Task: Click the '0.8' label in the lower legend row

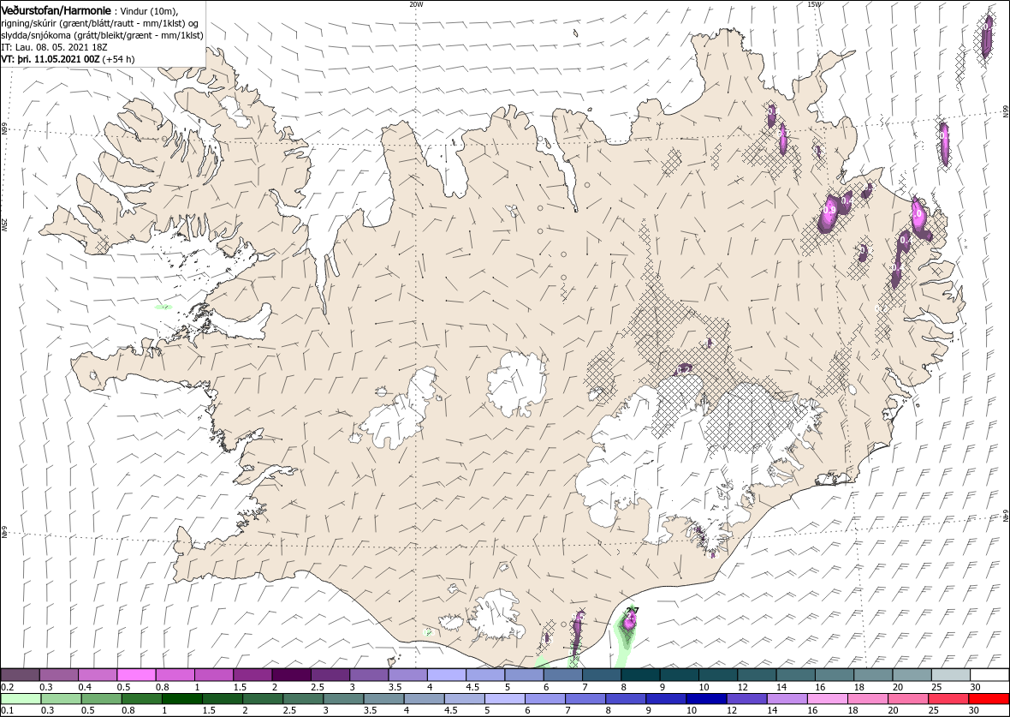Action: (x=128, y=710)
